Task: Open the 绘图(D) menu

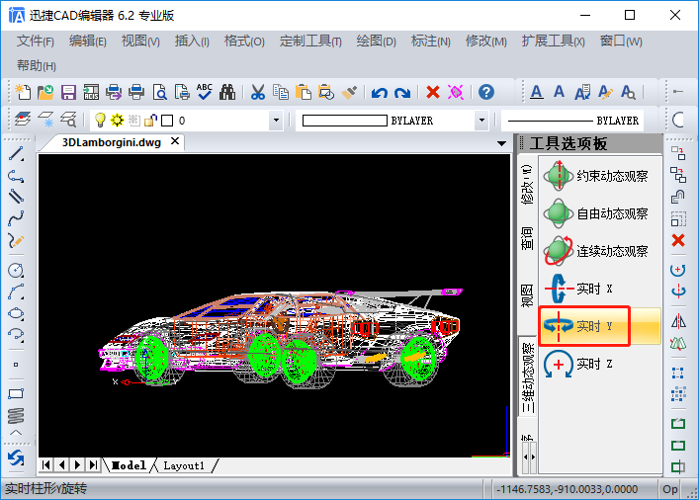Action: [376, 42]
